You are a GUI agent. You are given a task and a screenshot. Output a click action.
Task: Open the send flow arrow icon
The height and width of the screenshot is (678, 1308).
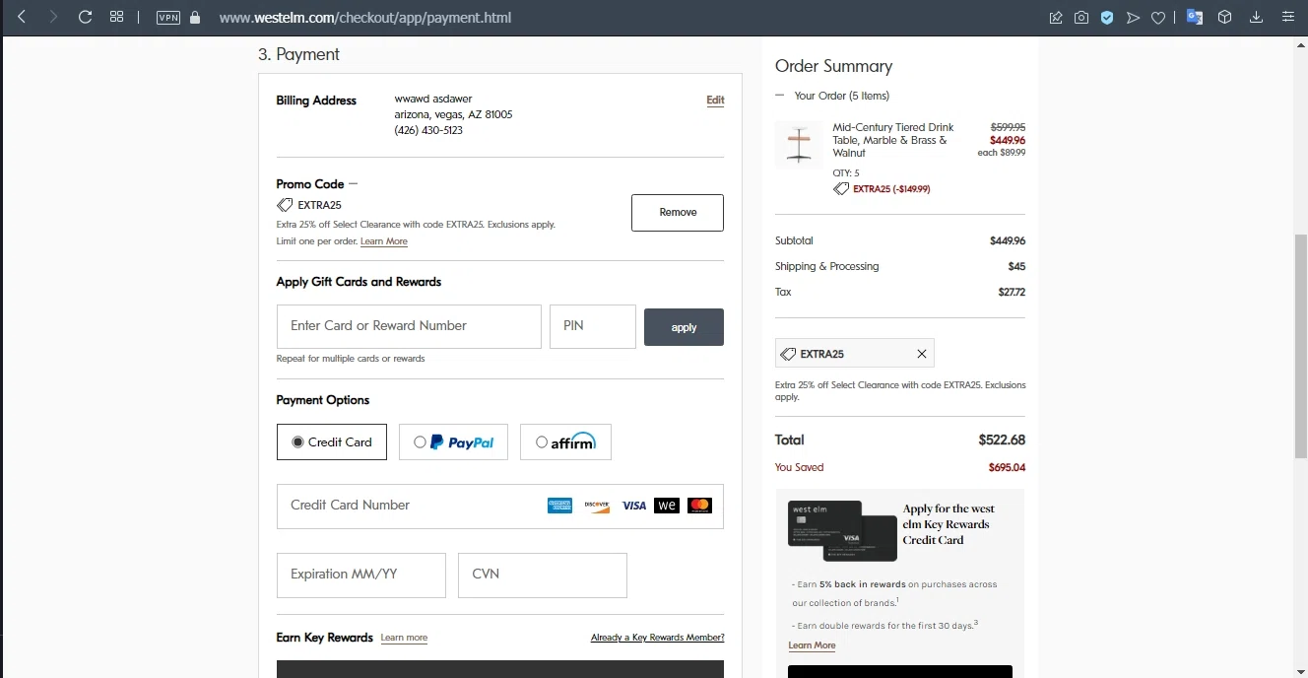coord(1133,17)
